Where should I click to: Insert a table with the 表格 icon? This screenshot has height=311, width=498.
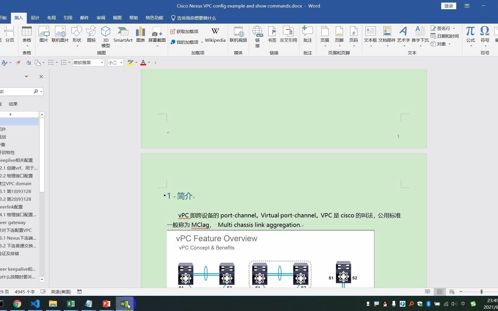coord(27,37)
